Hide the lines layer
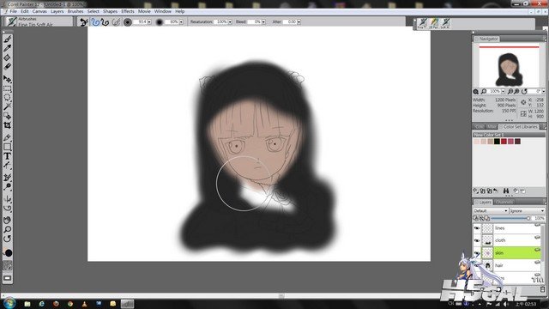Screen dimensions: 549x309 [477, 228]
